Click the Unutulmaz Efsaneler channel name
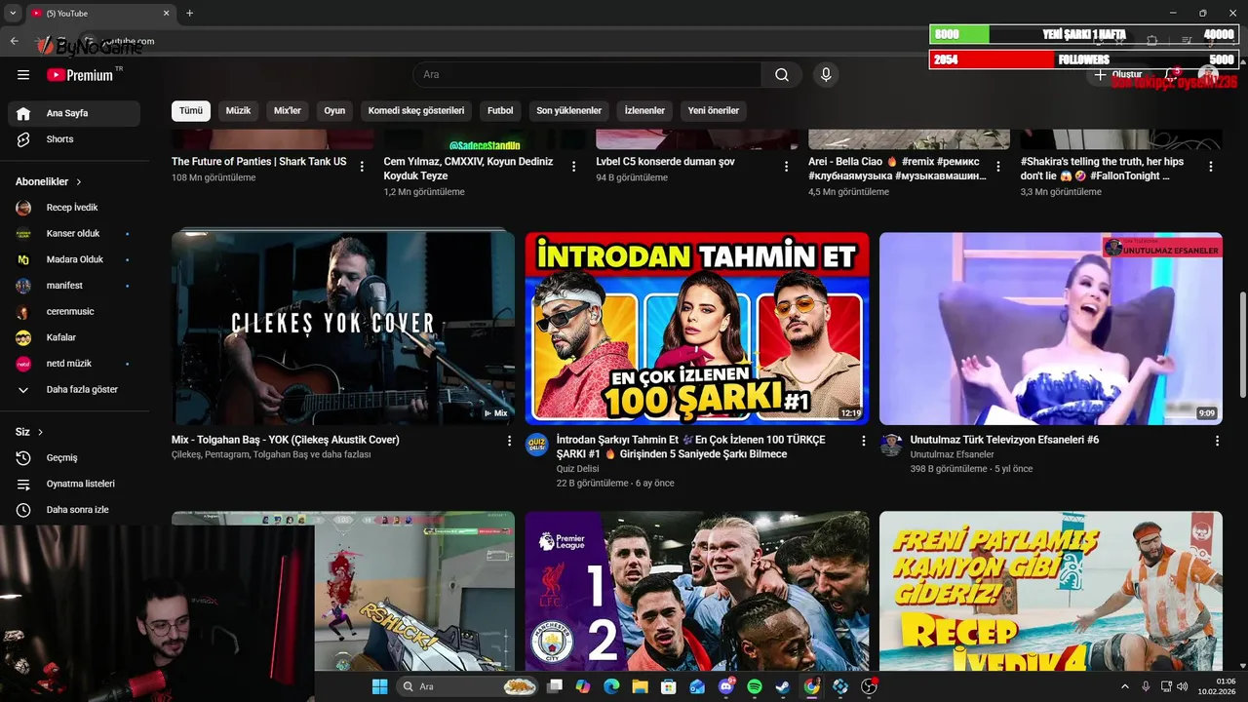This screenshot has height=702, width=1248. coord(952,454)
